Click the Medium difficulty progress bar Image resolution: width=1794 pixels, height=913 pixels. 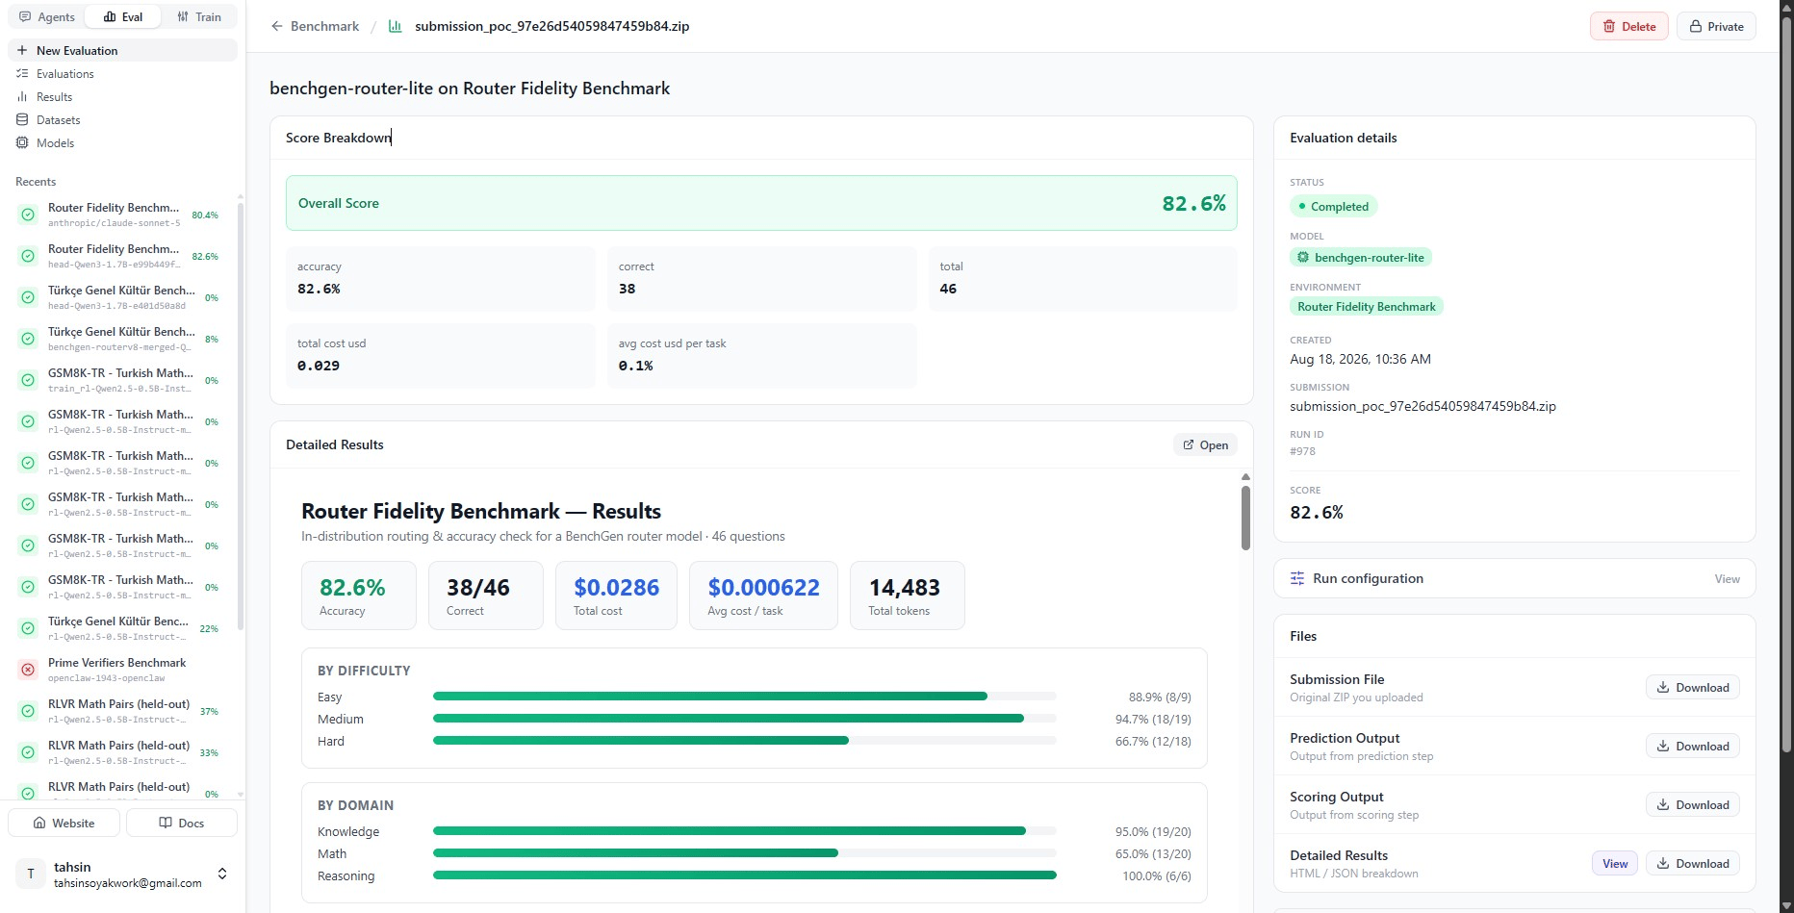[x=745, y=718]
